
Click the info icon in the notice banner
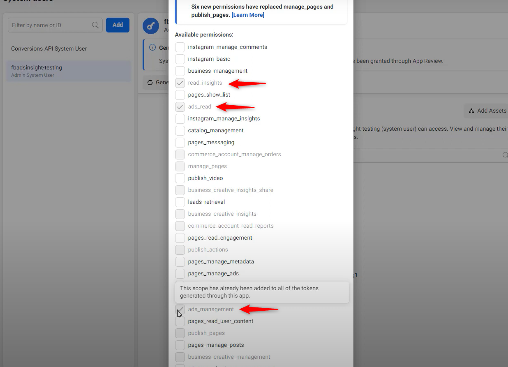click(x=152, y=48)
